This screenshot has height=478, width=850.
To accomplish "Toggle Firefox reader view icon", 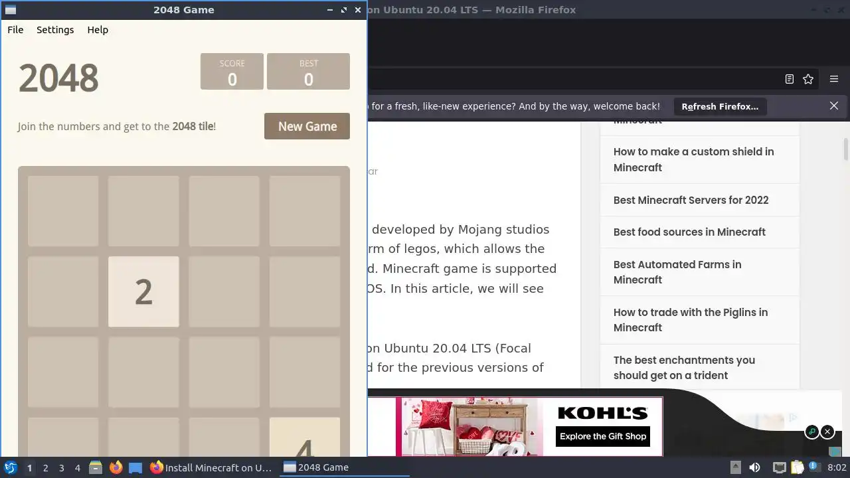I will click(789, 79).
